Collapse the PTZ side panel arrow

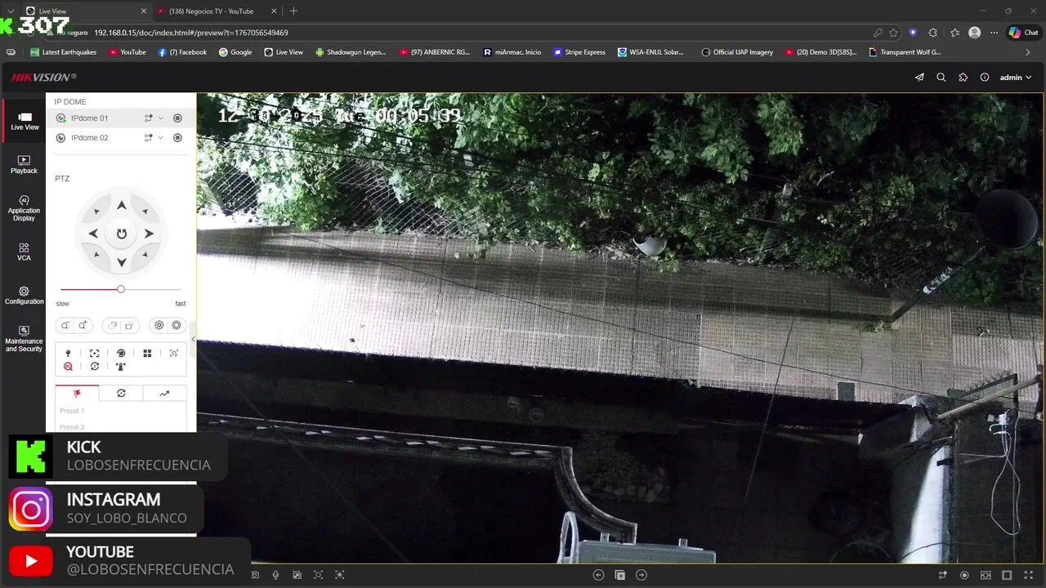click(193, 339)
